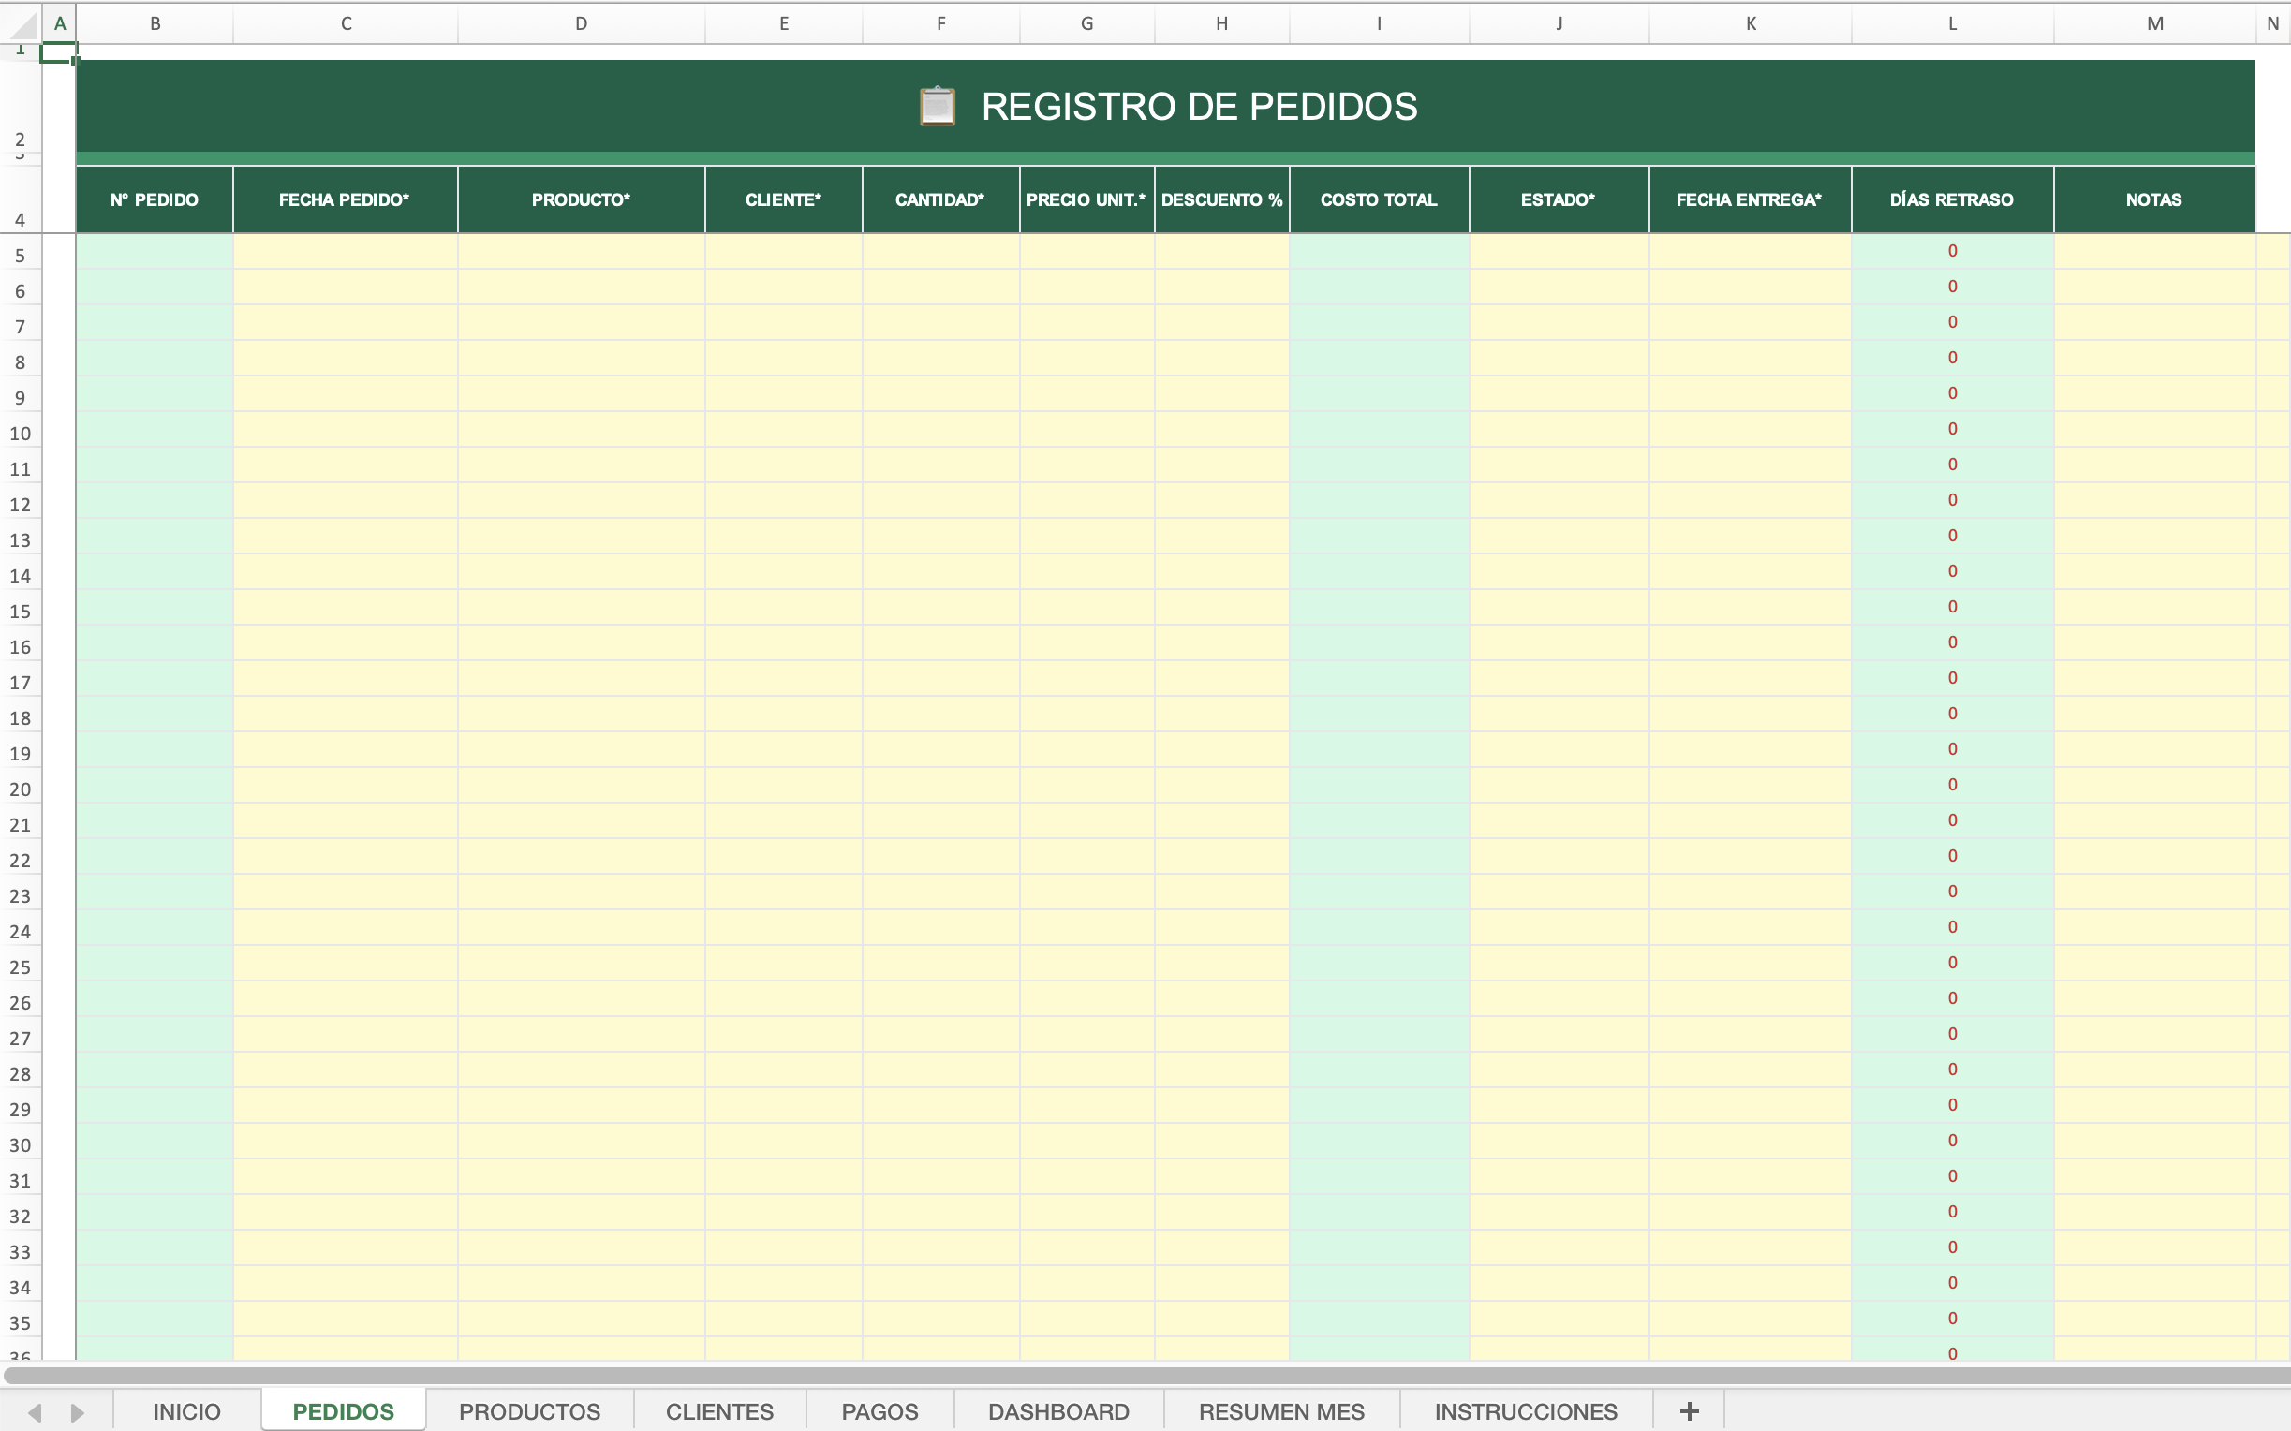The image size is (2291, 1431).
Task: Select column G header
Action: click(1086, 23)
